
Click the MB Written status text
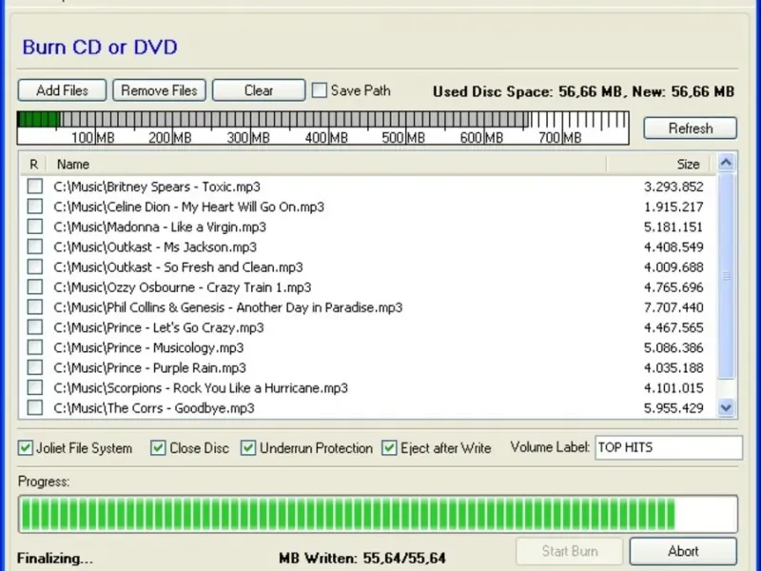coord(362,558)
